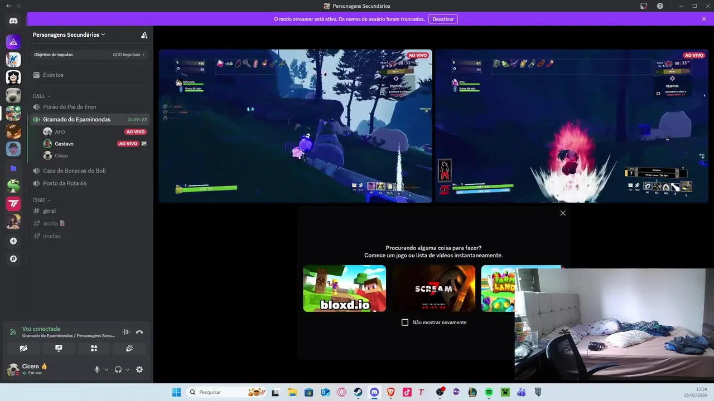
Task: Open Spotify from the taskbar
Action: tap(489, 392)
